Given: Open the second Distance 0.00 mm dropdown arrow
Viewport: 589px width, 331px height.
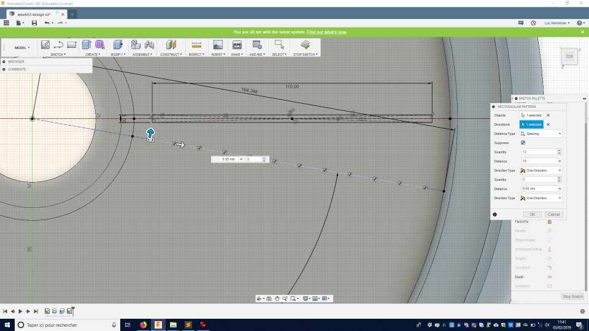Looking at the screenshot, I should pyautogui.click(x=560, y=189).
